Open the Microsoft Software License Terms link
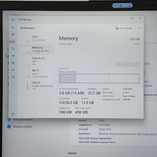 pyautogui.click(x=97, y=142)
